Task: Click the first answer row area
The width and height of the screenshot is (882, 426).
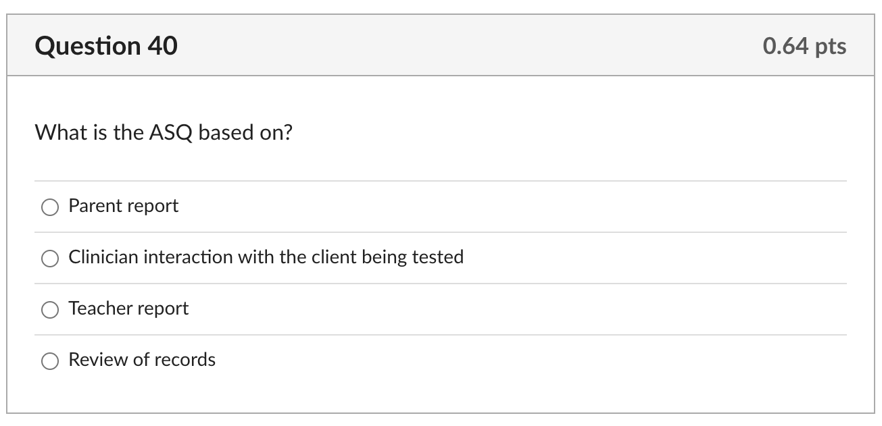Action: point(439,206)
